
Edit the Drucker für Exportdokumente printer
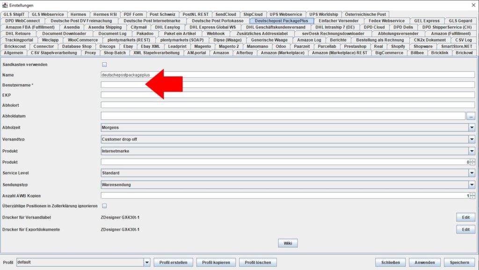[465, 229]
